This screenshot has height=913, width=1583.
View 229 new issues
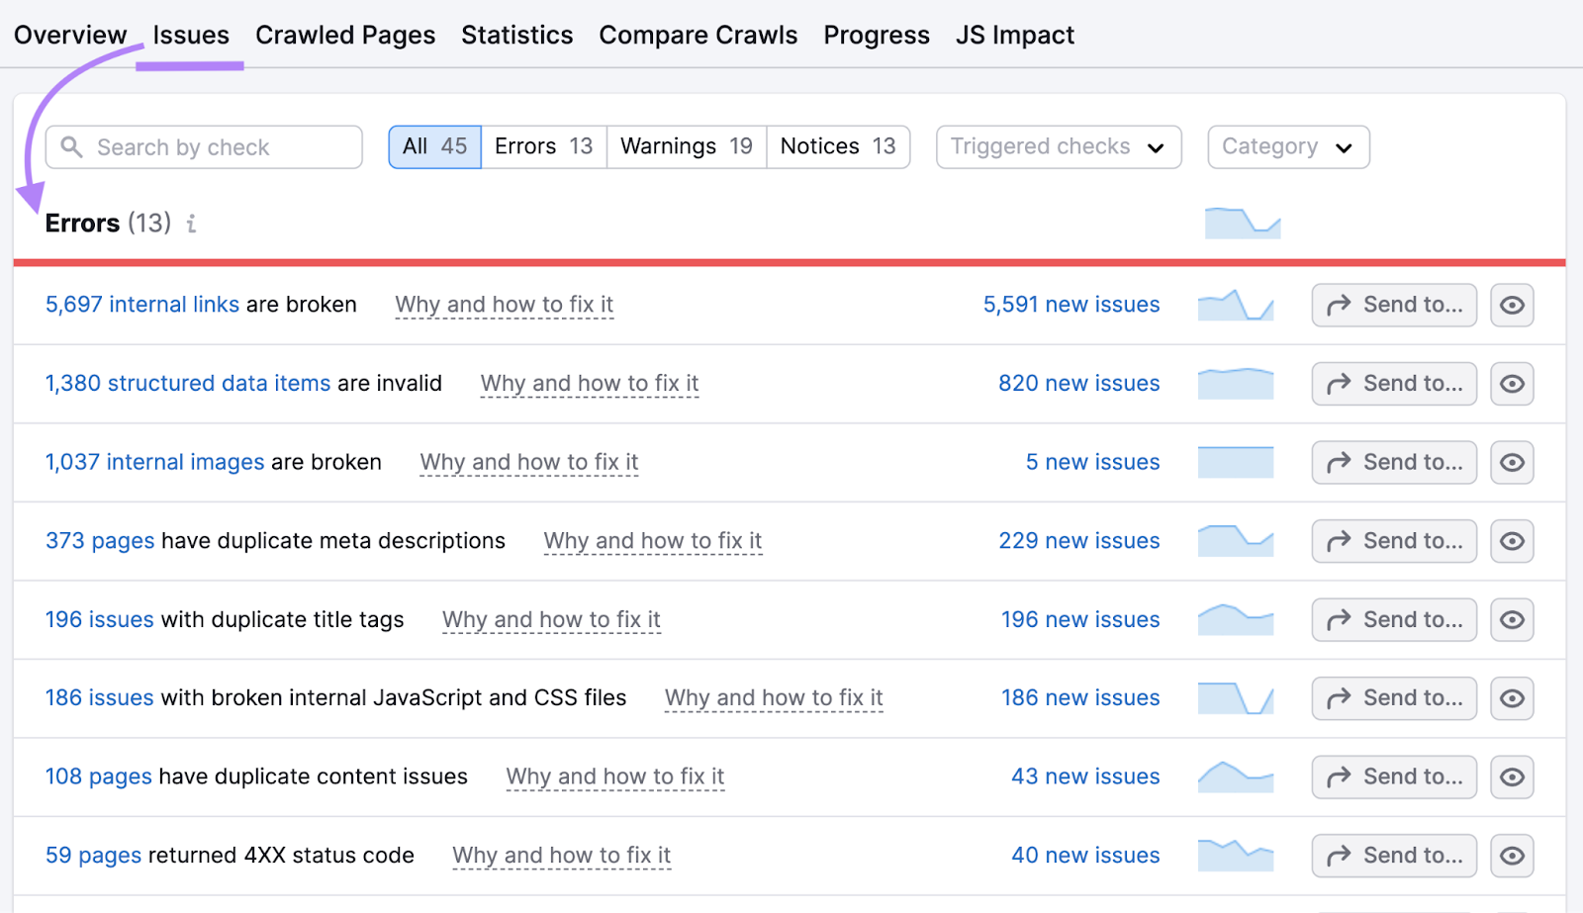1079,541
